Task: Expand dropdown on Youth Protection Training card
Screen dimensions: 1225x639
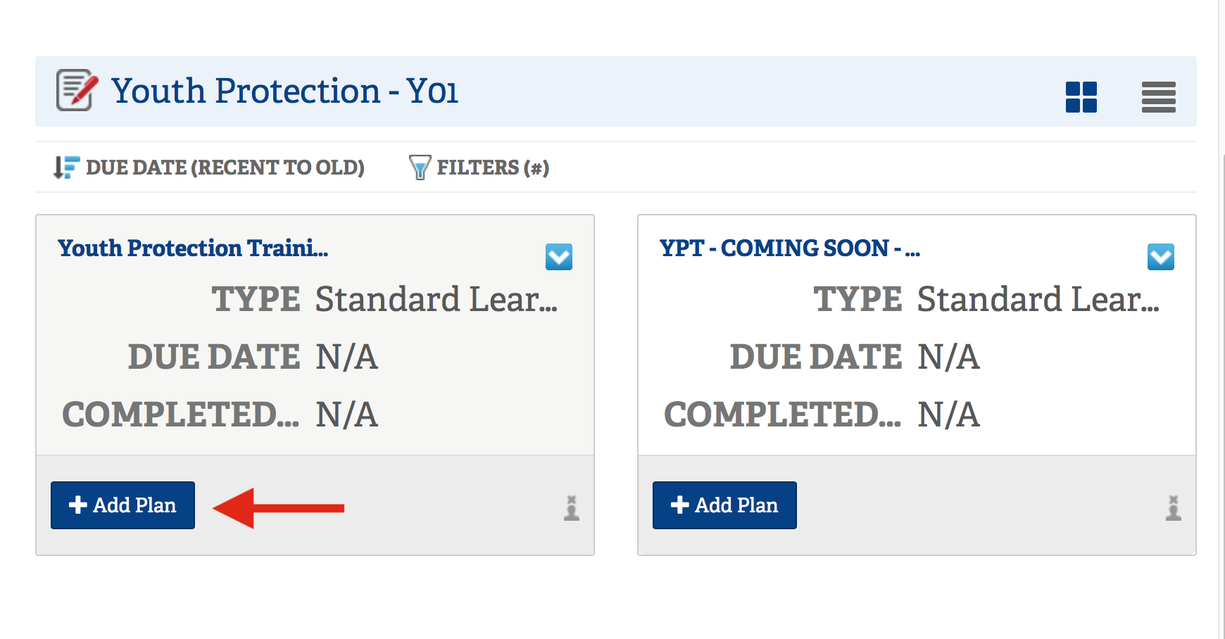Action: click(558, 257)
